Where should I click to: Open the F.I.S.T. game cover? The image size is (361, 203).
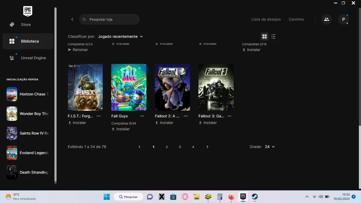[85, 87]
